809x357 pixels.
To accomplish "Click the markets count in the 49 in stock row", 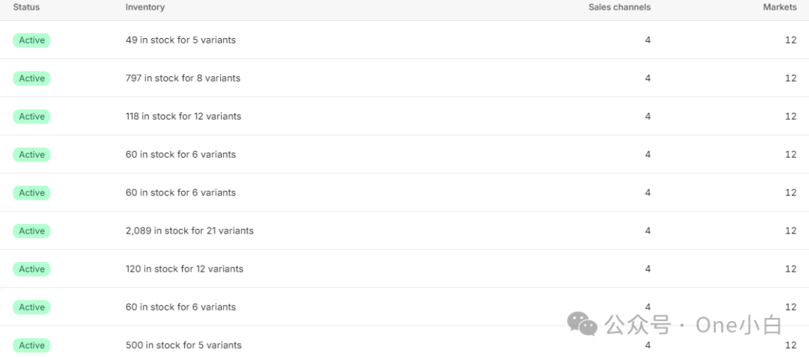I will pyautogui.click(x=790, y=40).
